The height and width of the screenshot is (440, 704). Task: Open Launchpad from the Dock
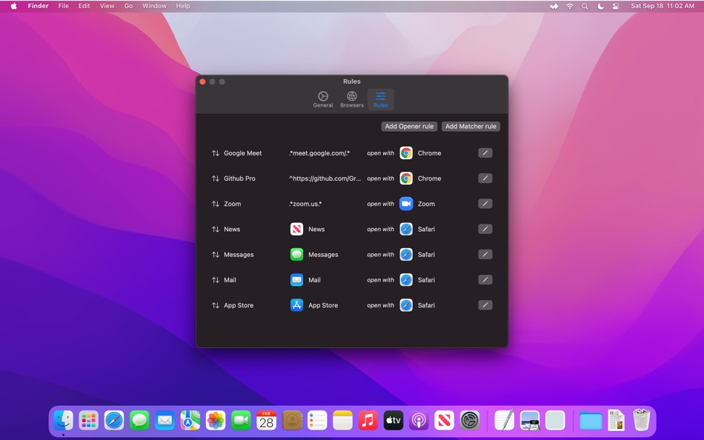88,421
